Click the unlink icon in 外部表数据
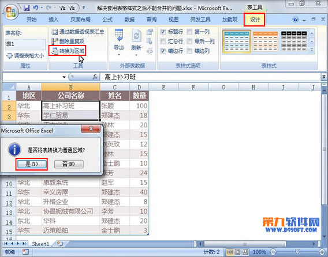This screenshot has height=257, width=328. (x=150, y=51)
